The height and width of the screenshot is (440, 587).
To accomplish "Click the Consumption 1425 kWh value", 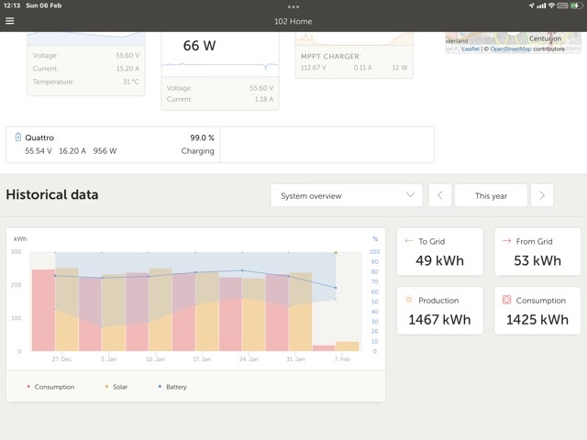I will pyautogui.click(x=537, y=320).
